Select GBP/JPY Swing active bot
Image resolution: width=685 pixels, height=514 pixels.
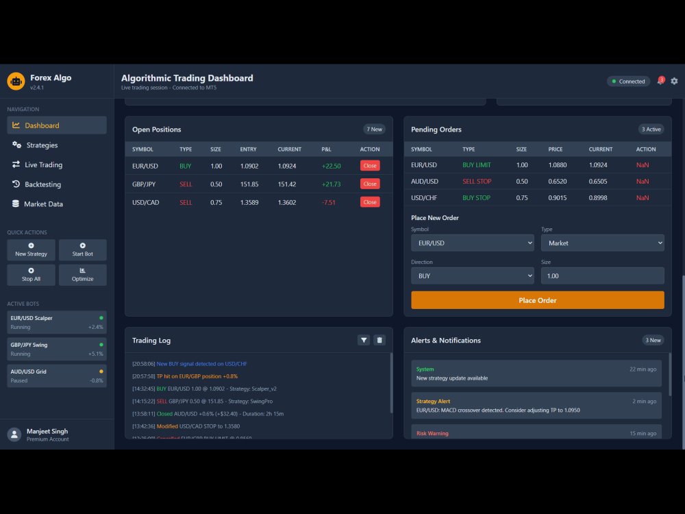pos(57,350)
